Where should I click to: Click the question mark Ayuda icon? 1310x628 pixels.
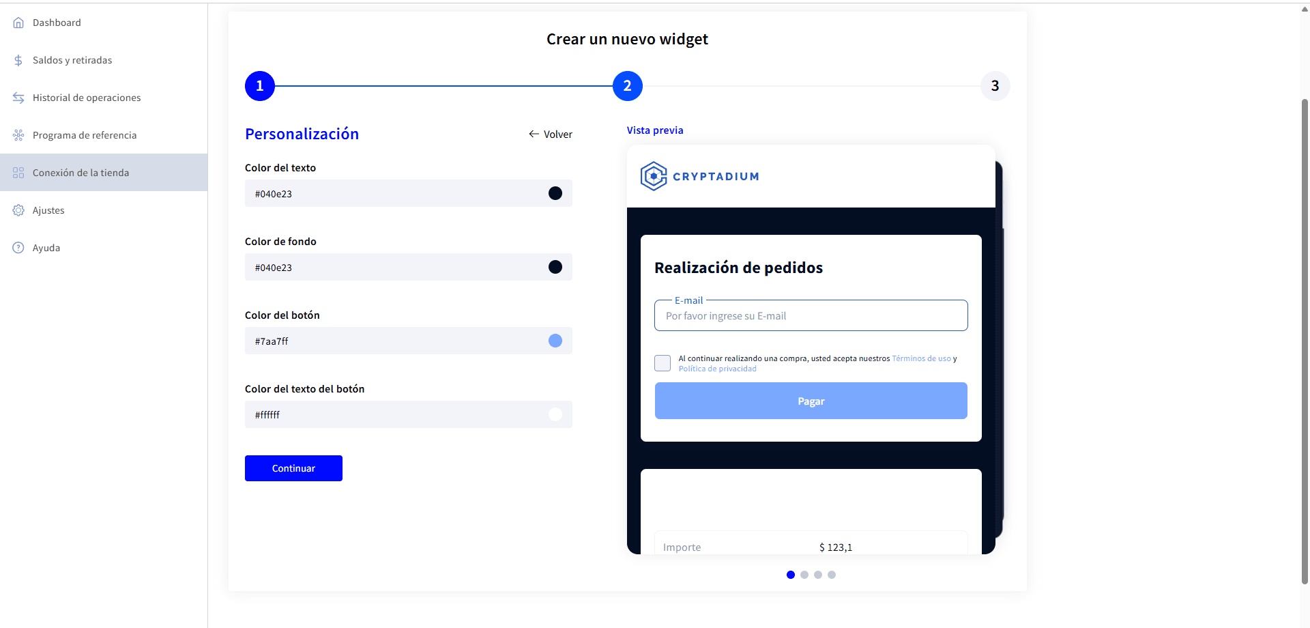(18, 248)
